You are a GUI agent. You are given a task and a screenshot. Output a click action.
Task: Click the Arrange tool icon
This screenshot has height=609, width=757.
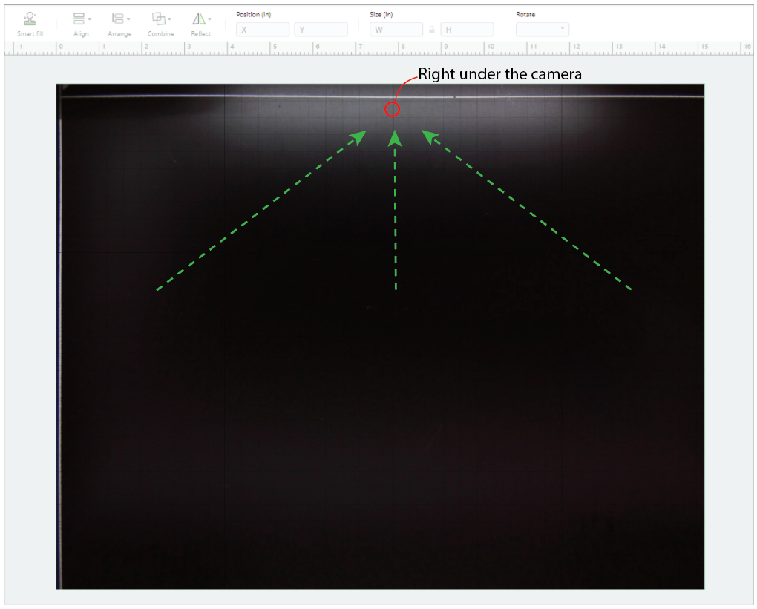click(117, 19)
